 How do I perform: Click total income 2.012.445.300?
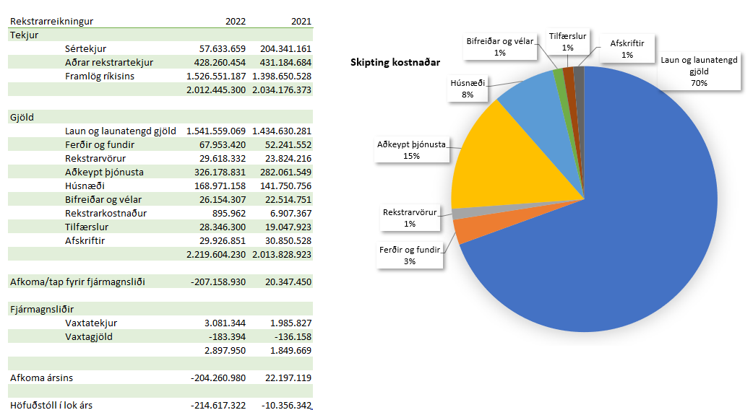pyautogui.click(x=216, y=90)
